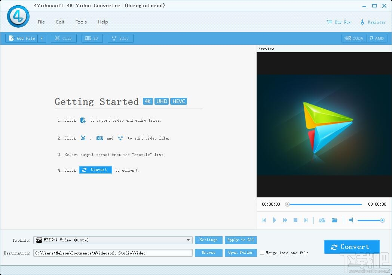The height and width of the screenshot is (275, 392).
Task: Click the stars effect icon in step 2
Action: [x=120, y=138]
